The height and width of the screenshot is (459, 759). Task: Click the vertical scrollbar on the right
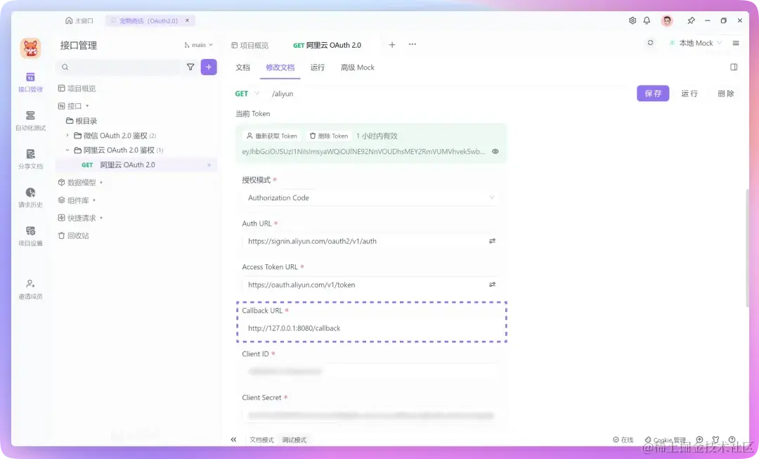coord(747,247)
